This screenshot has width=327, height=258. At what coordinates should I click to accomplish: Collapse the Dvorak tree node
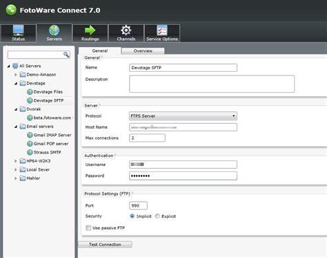pyautogui.click(x=16, y=109)
